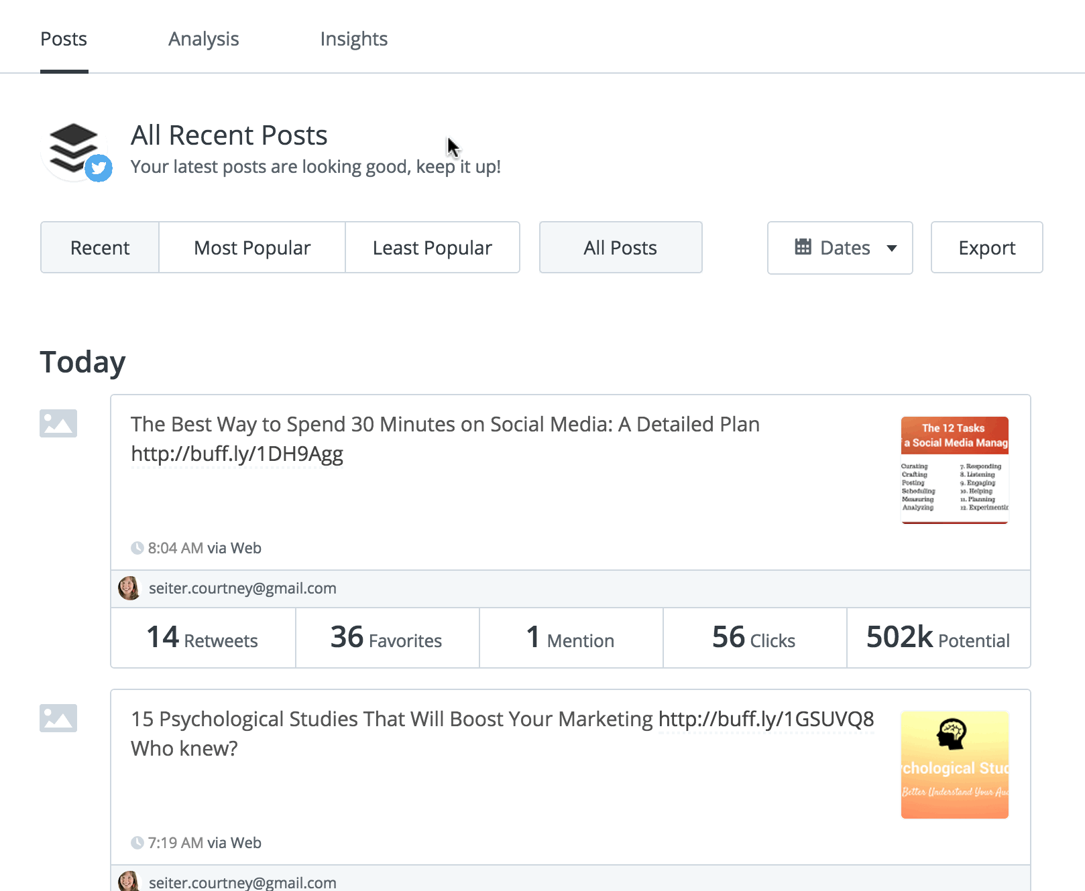Click the image placeholder icon beside first post
Screen dimensions: 1085x891
(x=58, y=423)
